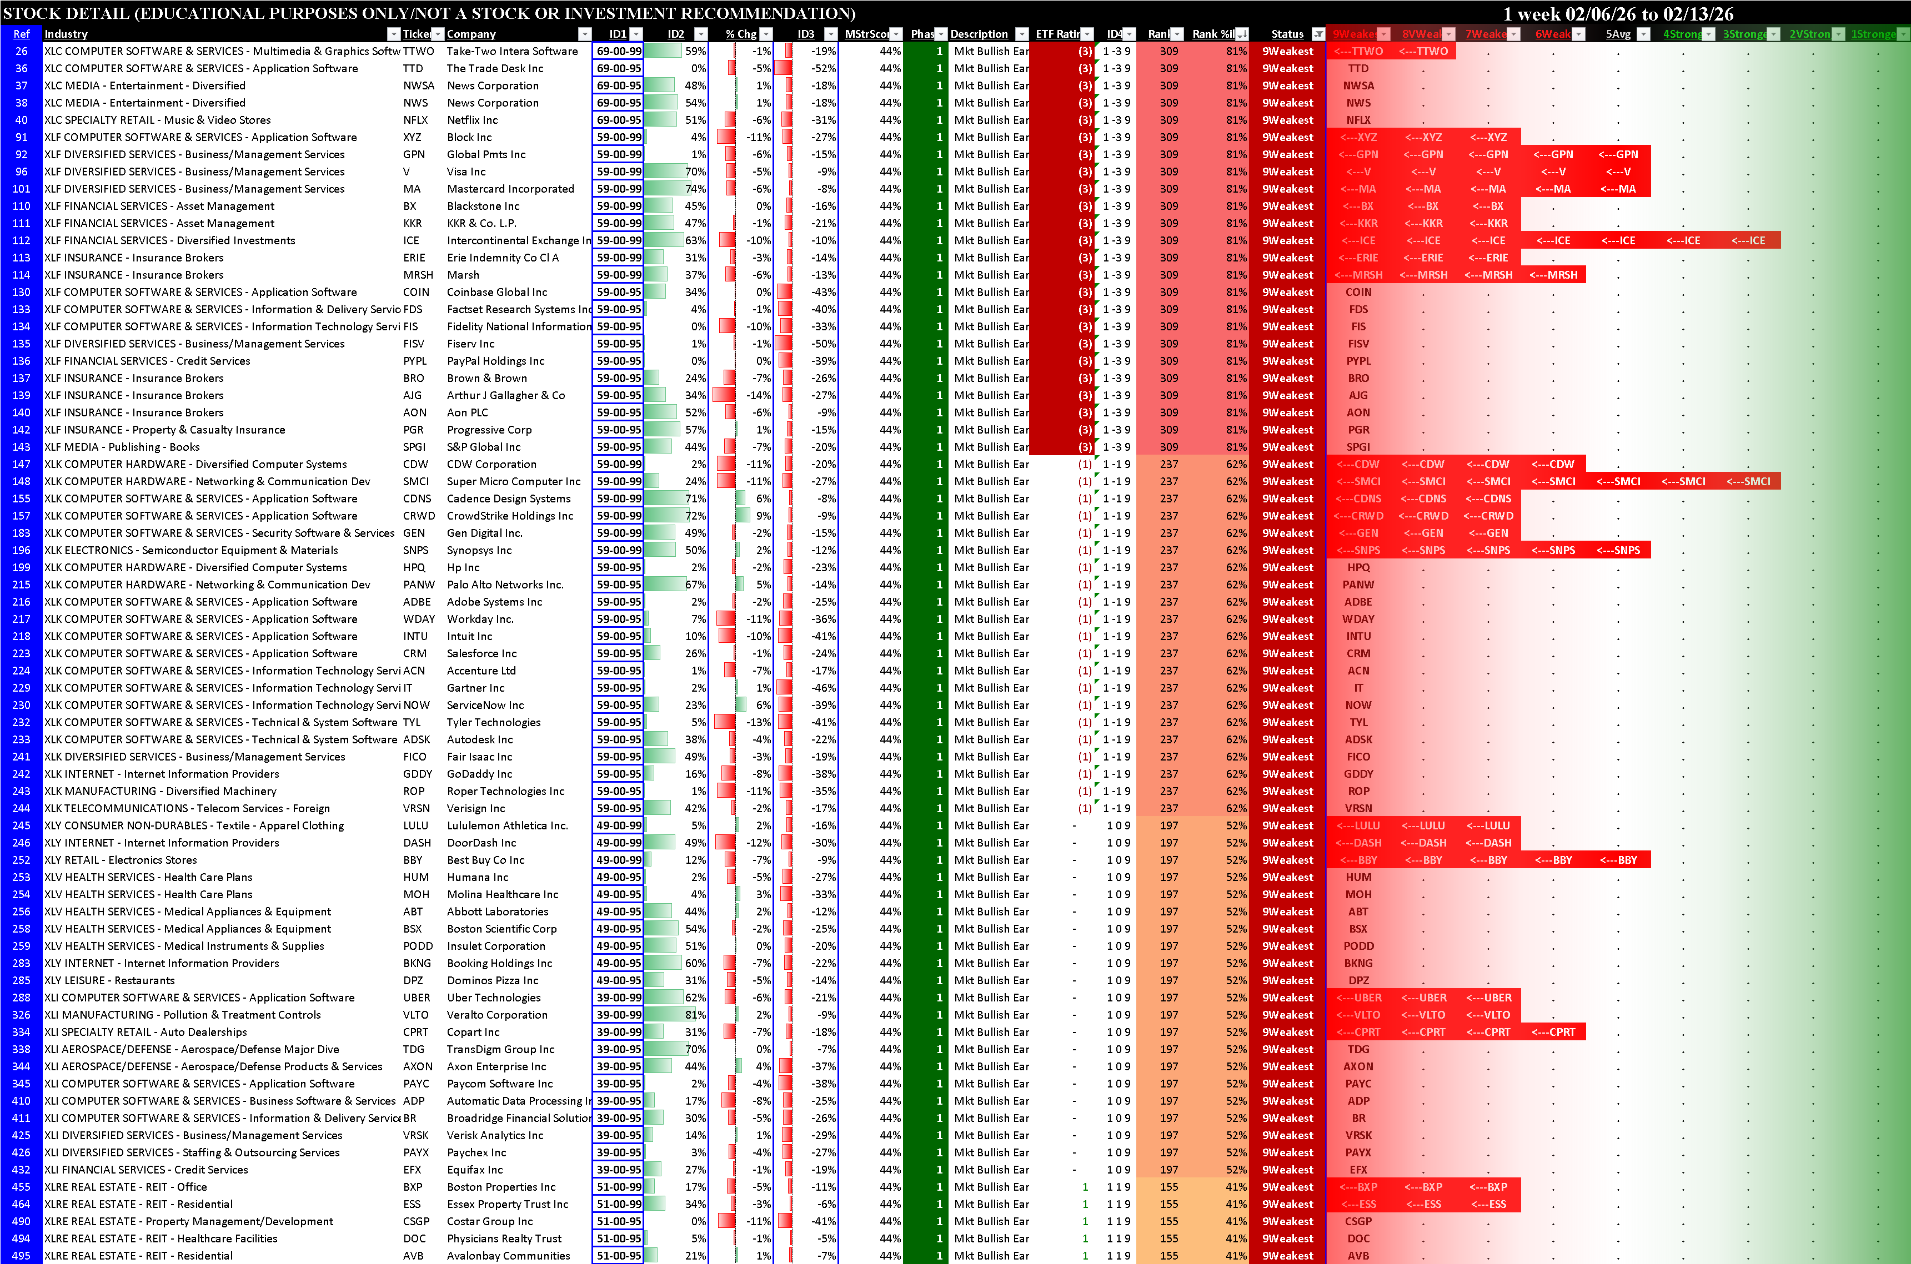Expand the 1Strongest filter dropdown
The image size is (1911, 1264).
pyautogui.click(x=1904, y=34)
